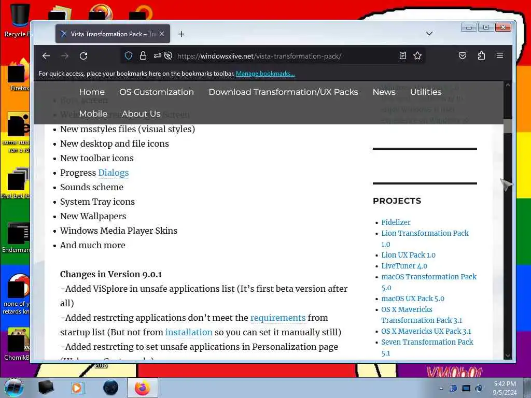This screenshot has width=531, height=398.
Task: Click the Changes in Version 9.0.1 heading
Action: [111, 274]
